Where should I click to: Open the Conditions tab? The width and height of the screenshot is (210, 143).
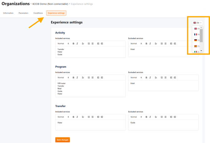point(38,13)
